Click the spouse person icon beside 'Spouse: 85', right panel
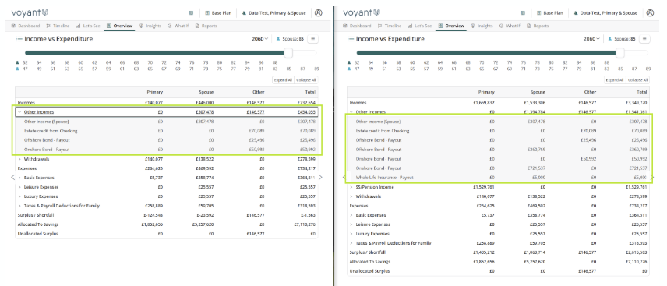Image resolution: width=667 pixels, height=286 pixels. pyautogui.click(x=610, y=39)
